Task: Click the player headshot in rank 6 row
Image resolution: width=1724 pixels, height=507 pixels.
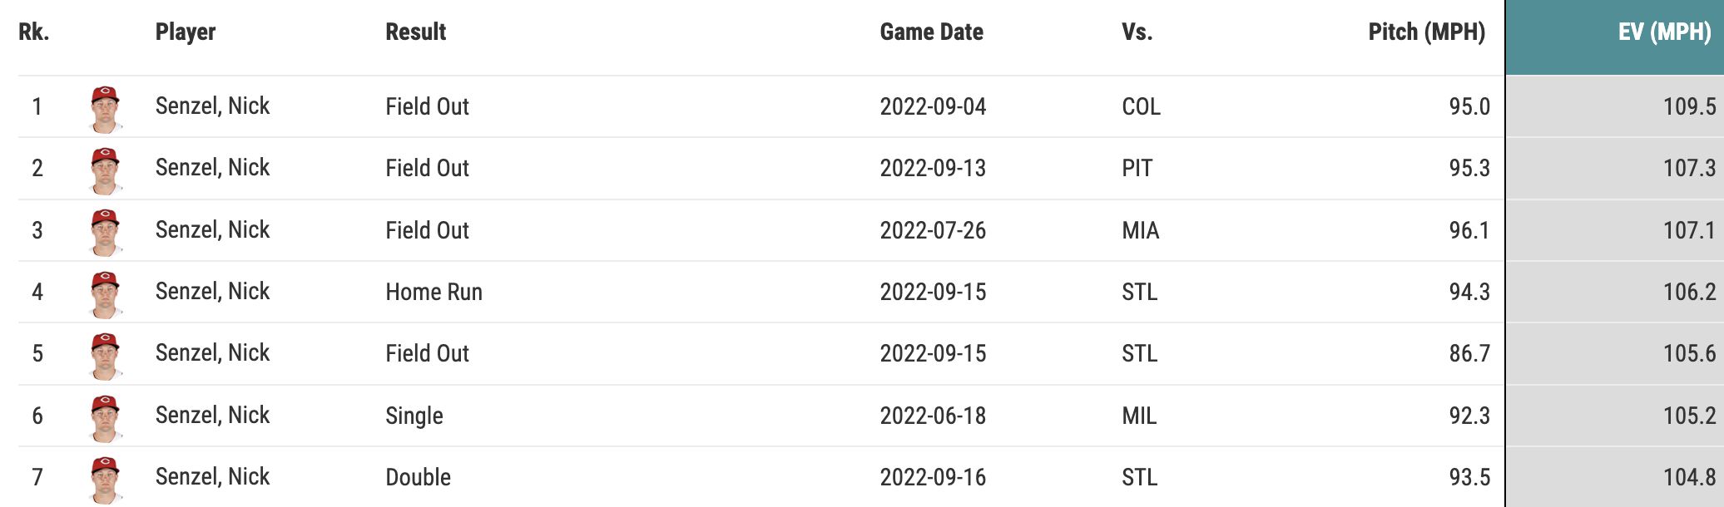Action: (x=105, y=417)
